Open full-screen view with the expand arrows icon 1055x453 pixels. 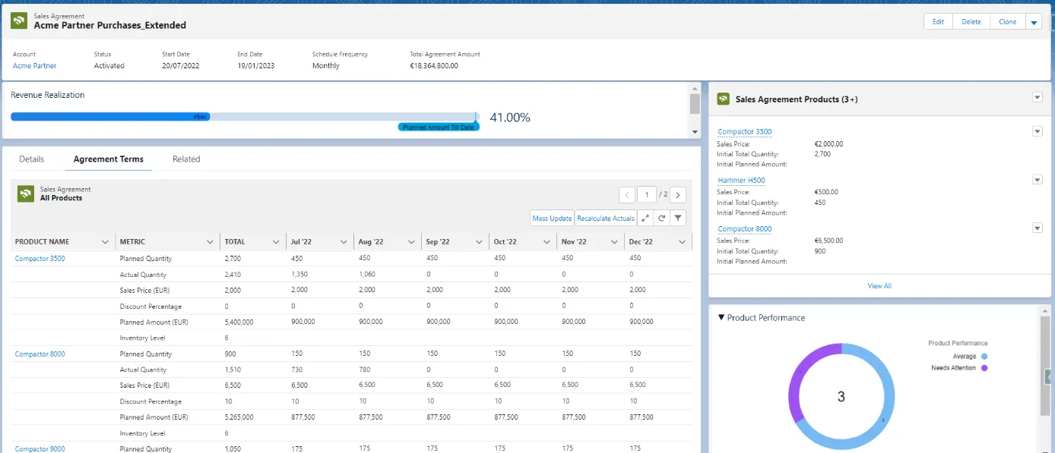pos(645,218)
